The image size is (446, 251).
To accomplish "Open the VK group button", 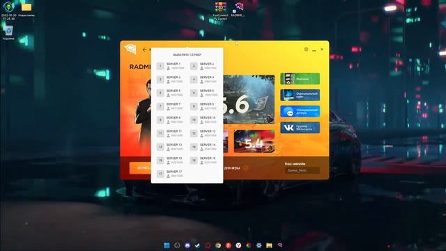I will tap(300, 128).
